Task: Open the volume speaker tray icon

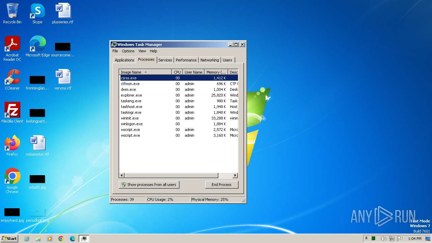Action: [x=383, y=239]
